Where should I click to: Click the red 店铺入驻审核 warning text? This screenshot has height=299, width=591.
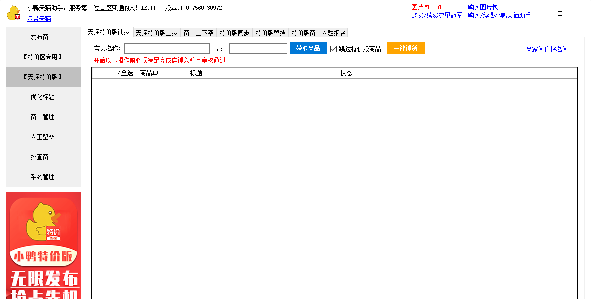pyautogui.click(x=160, y=60)
